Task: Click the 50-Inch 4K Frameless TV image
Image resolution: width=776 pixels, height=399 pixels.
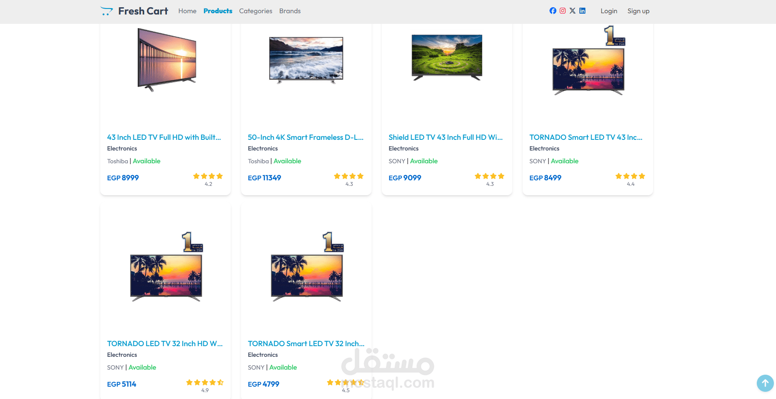Action: pos(306,60)
